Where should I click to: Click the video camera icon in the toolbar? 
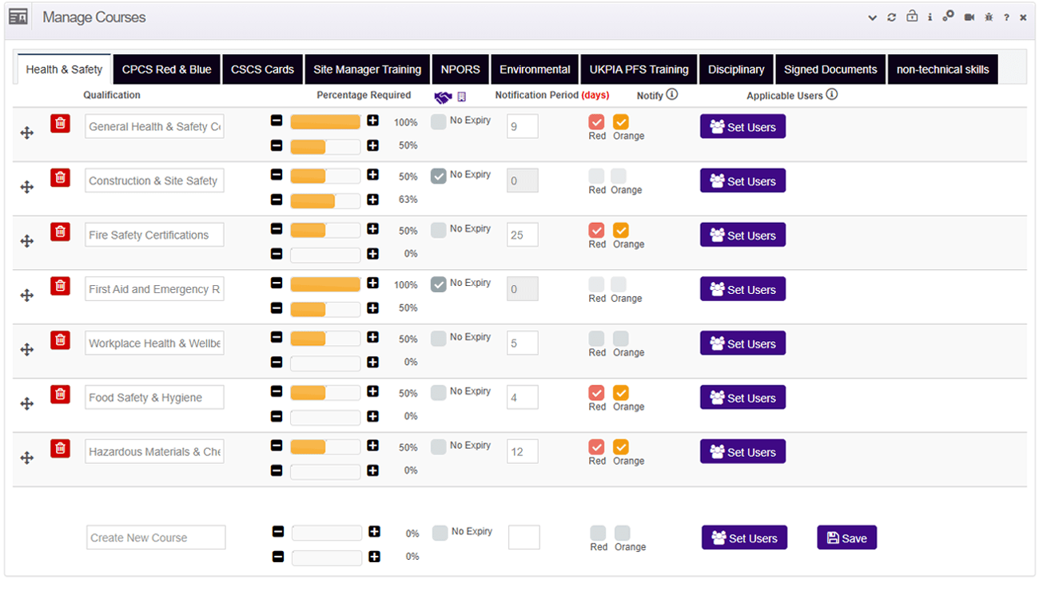tap(969, 16)
